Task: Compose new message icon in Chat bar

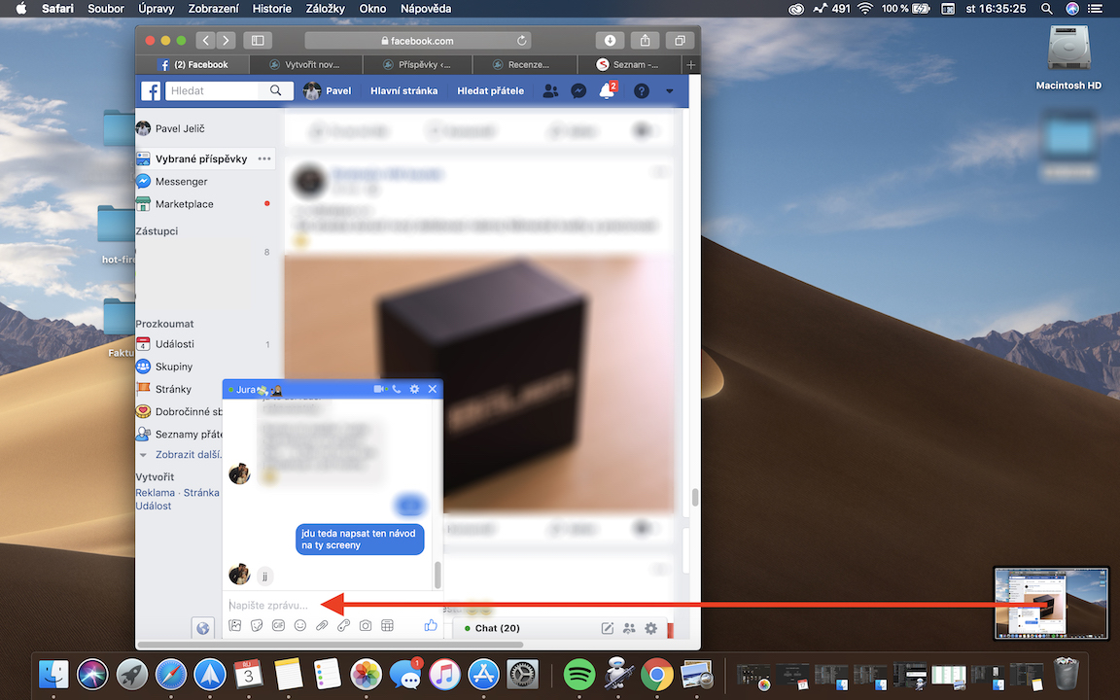Action: click(607, 629)
